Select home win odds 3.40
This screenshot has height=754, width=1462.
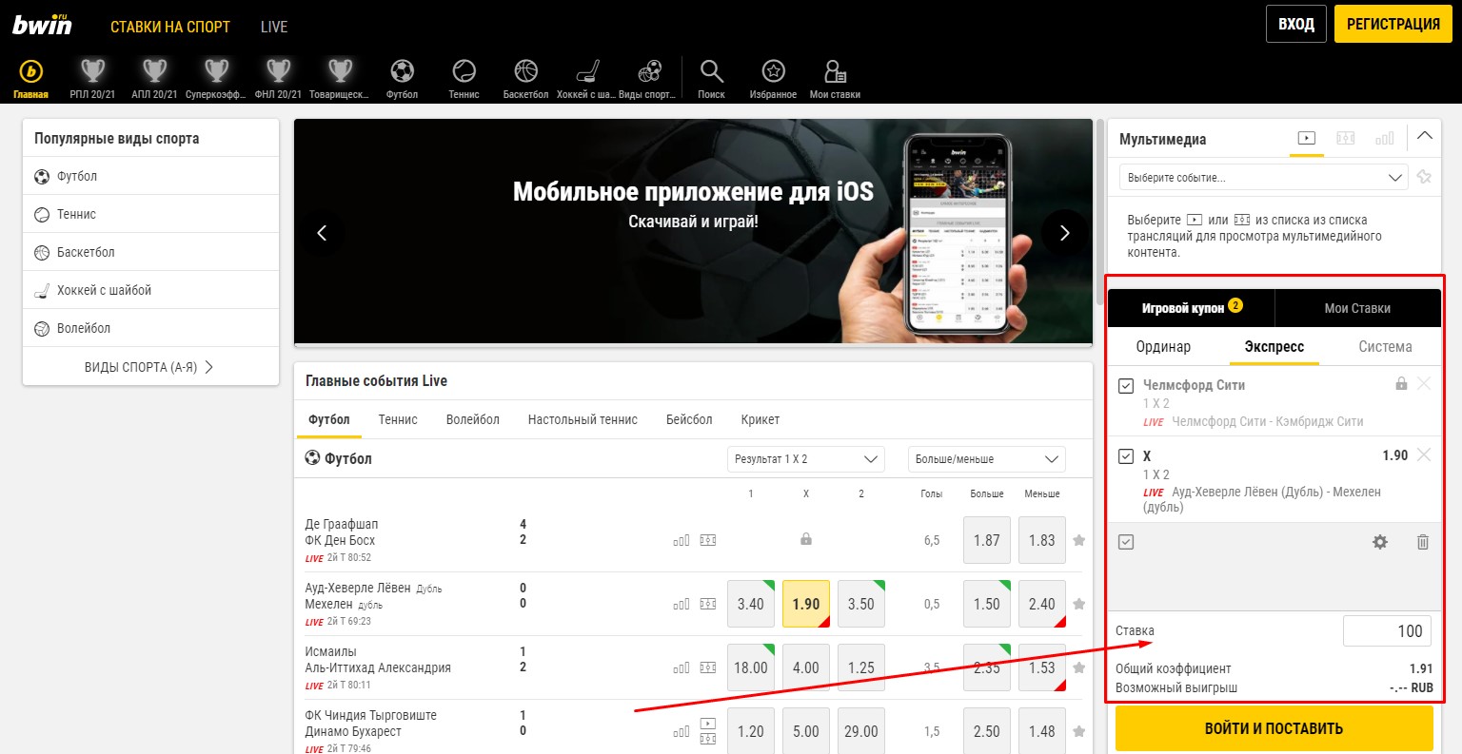point(751,604)
